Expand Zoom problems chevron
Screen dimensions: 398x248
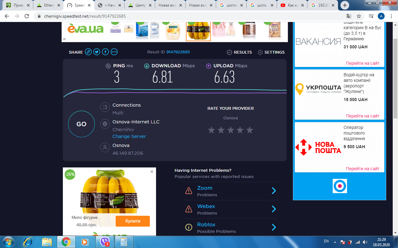(274, 191)
